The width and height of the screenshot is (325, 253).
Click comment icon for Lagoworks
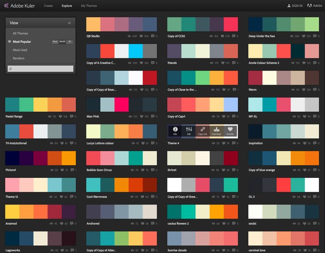tap(72, 250)
